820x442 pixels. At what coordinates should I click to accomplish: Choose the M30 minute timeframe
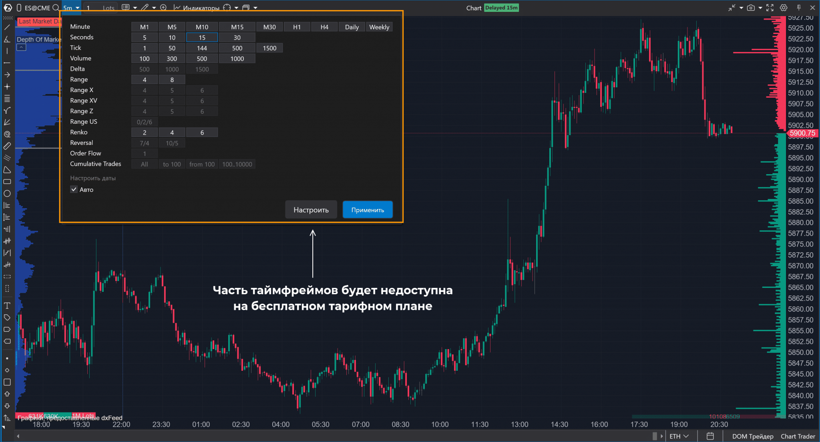pyautogui.click(x=269, y=27)
